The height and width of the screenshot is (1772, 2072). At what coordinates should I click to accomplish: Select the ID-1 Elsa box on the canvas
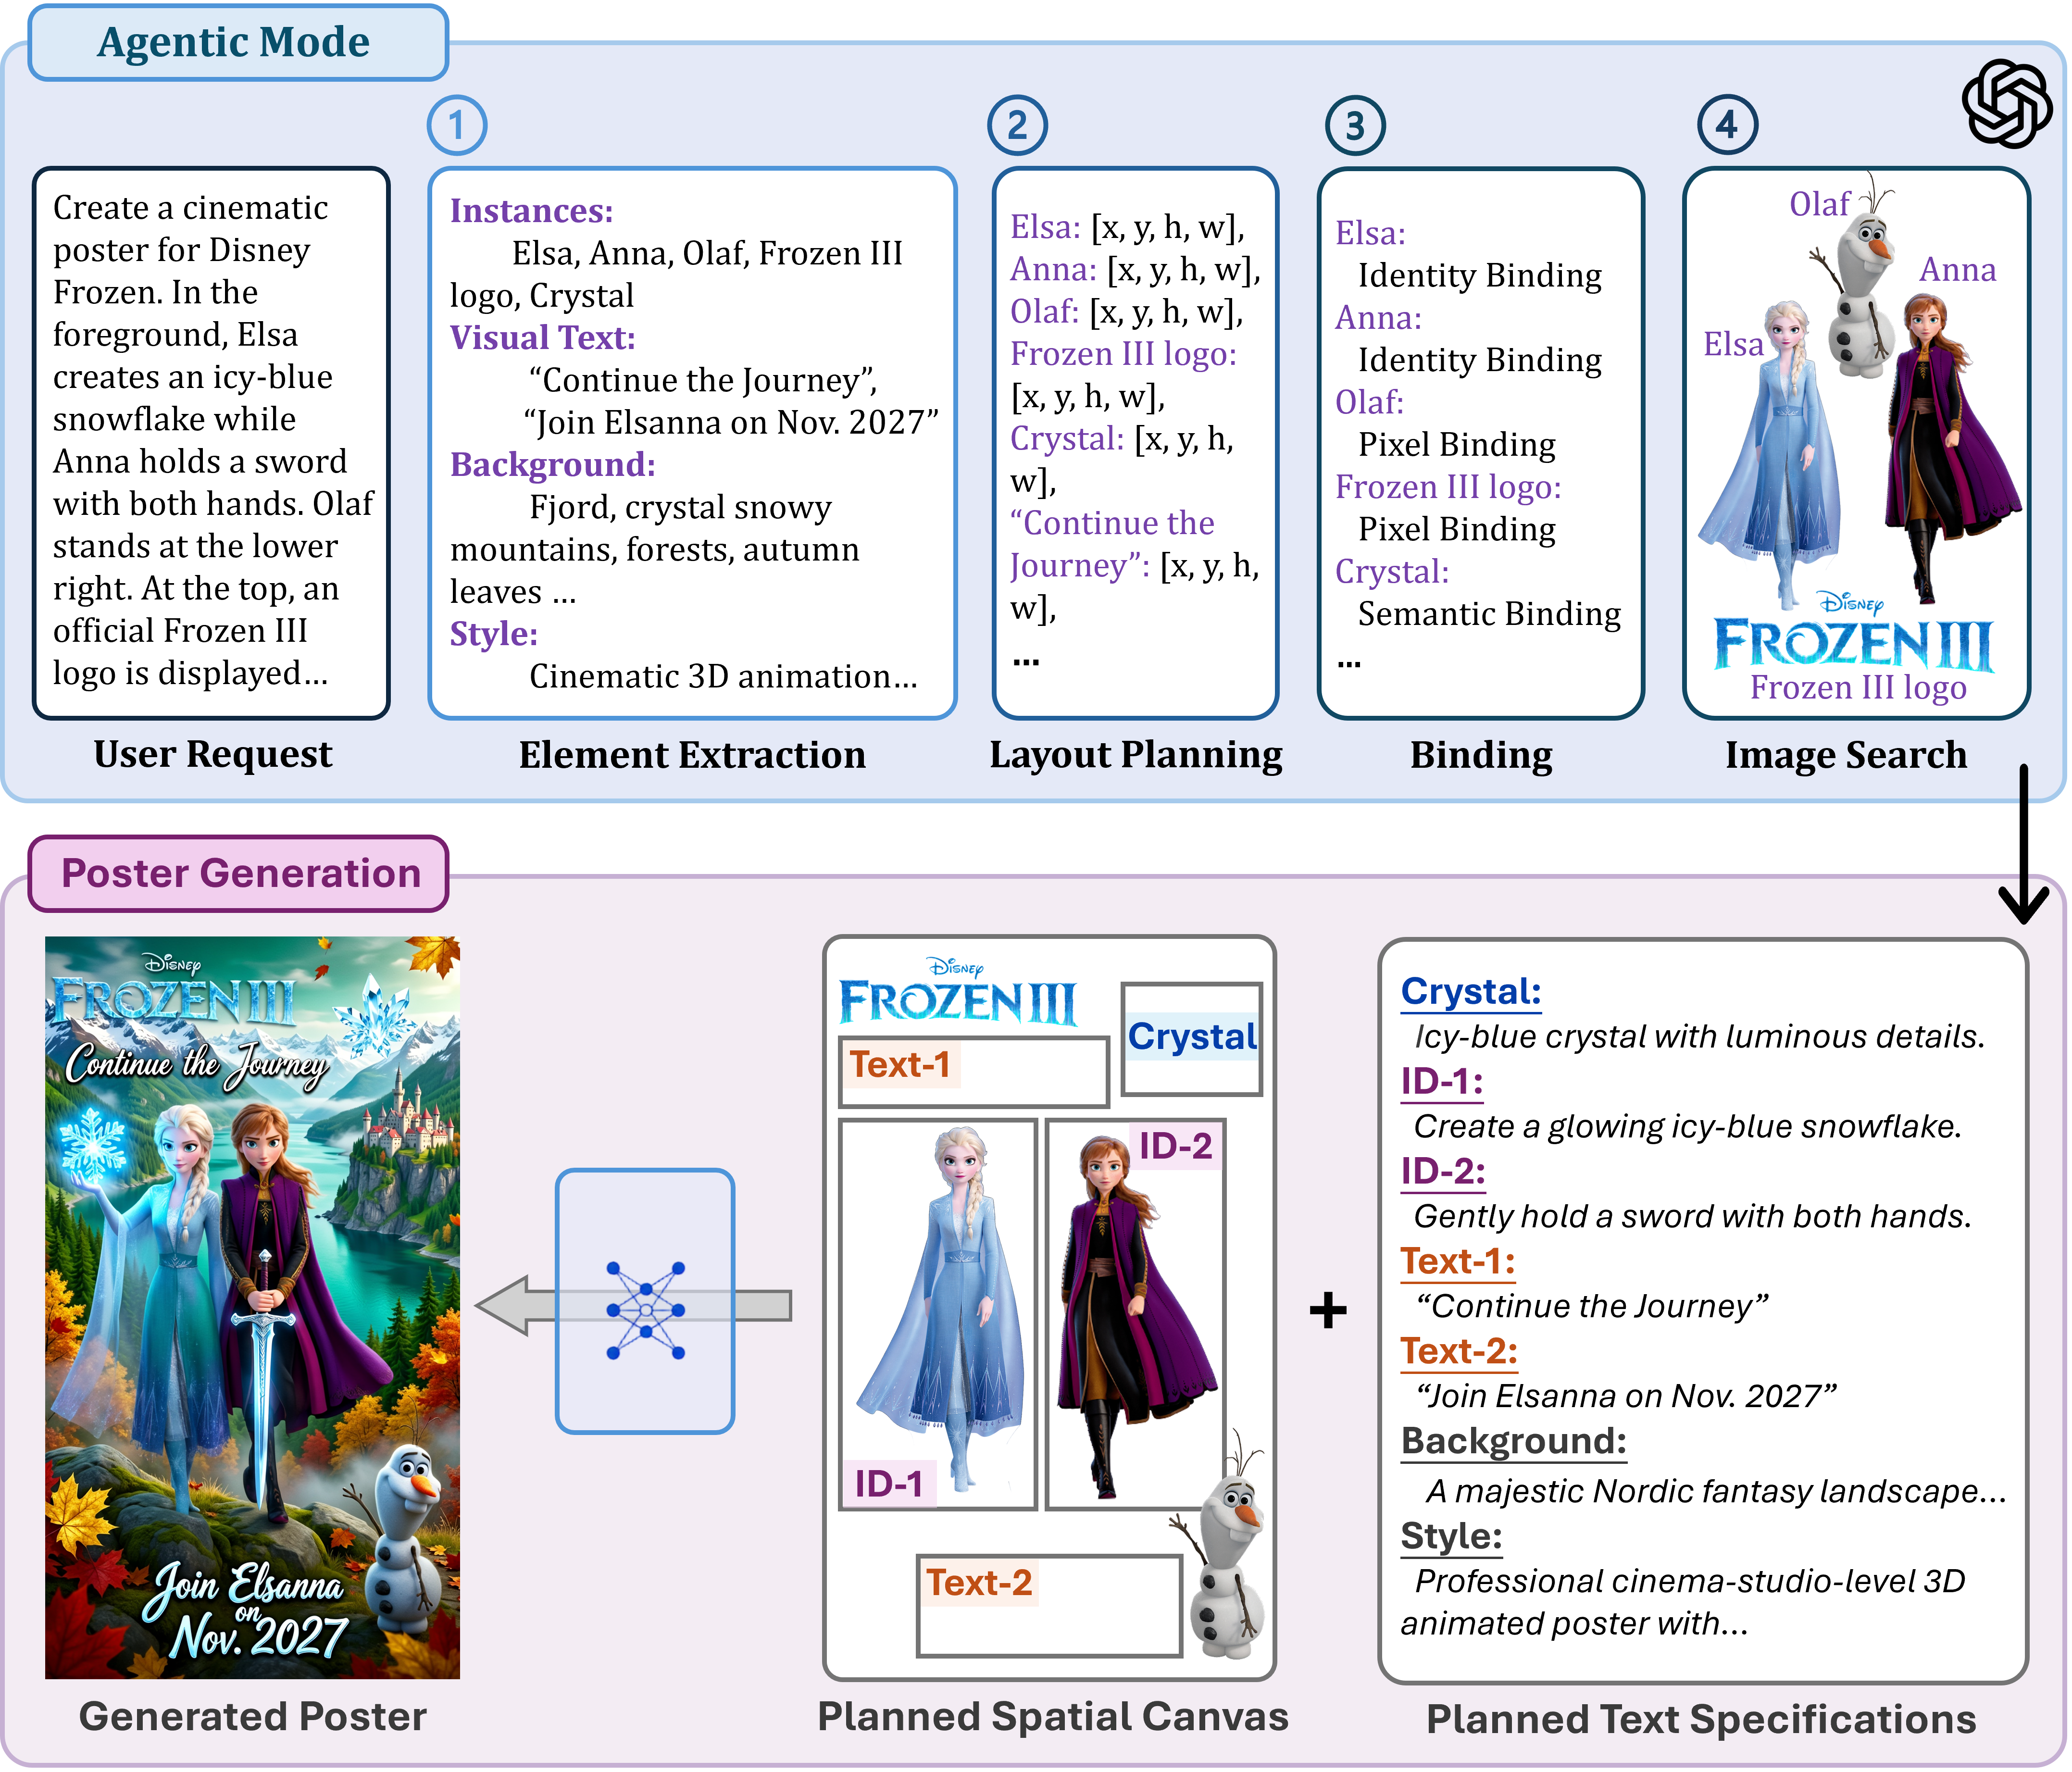938,1314
